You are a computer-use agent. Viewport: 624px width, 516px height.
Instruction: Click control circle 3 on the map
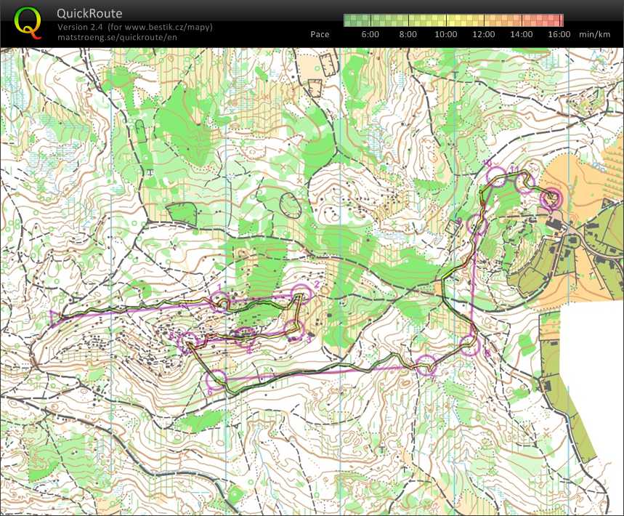pyautogui.click(x=293, y=329)
